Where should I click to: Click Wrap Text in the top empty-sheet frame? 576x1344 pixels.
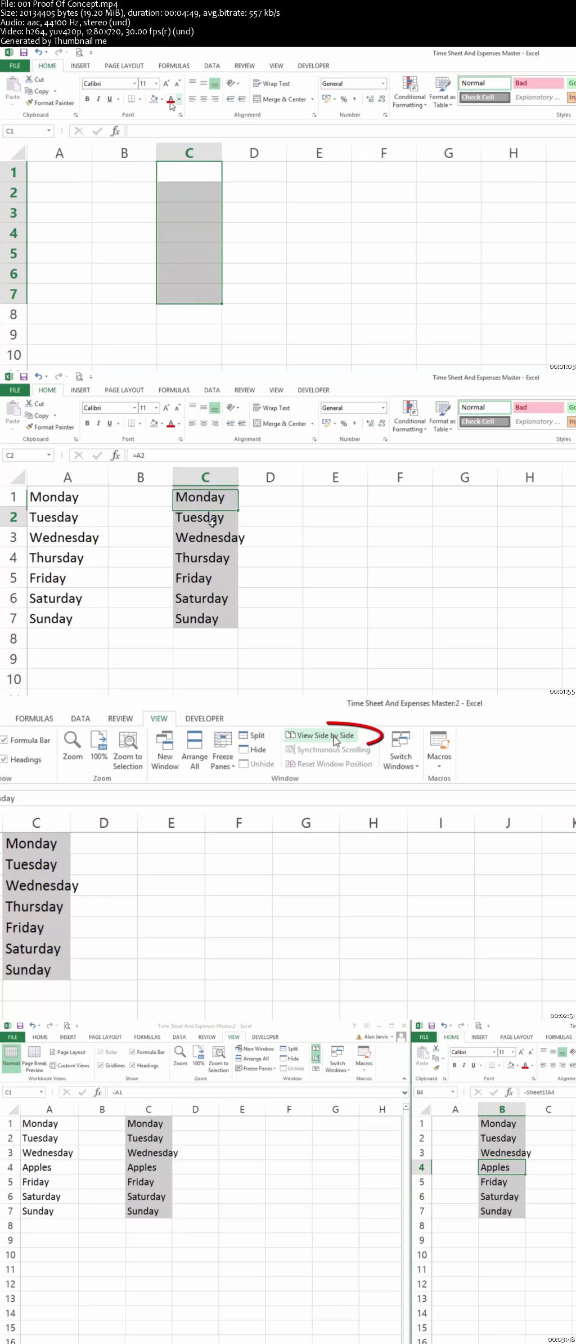[x=272, y=83]
